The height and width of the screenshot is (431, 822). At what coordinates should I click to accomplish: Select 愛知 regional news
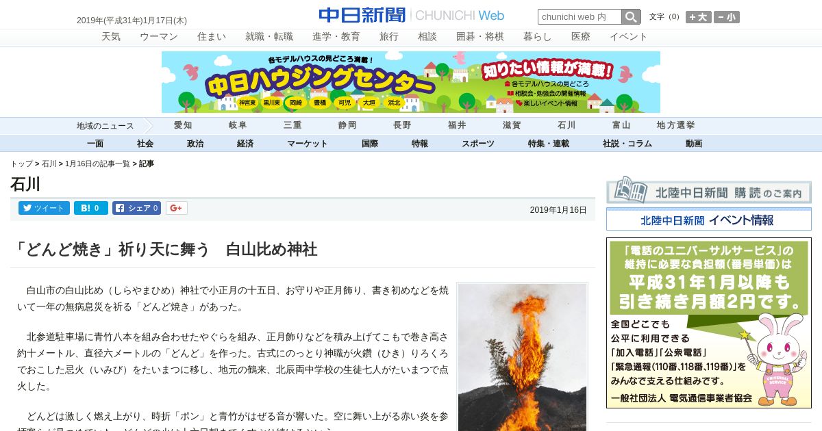tap(183, 126)
